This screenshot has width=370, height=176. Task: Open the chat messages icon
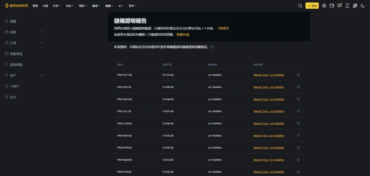coord(340,6)
